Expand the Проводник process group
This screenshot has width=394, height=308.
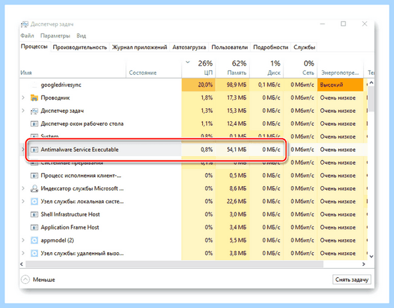pos(23,98)
